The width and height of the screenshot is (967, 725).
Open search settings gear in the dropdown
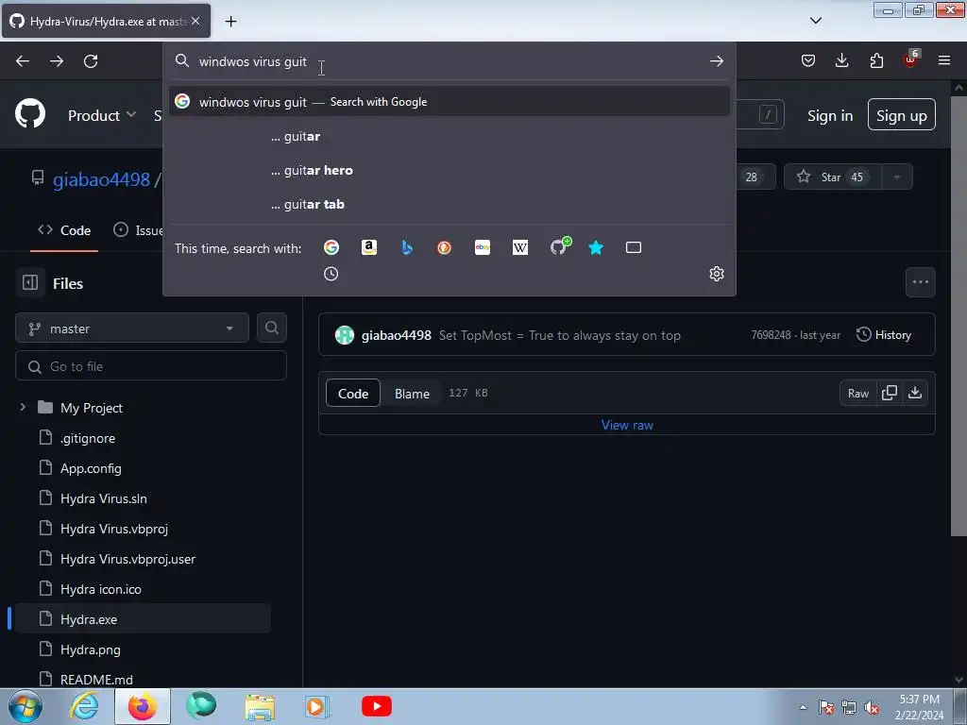pos(716,274)
